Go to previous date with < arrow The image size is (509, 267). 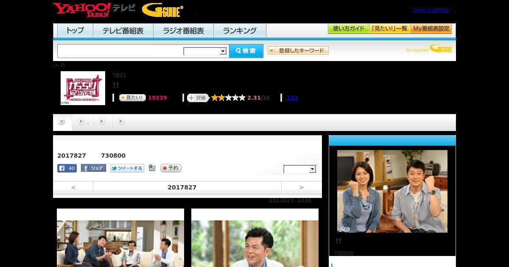pos(73,187)
